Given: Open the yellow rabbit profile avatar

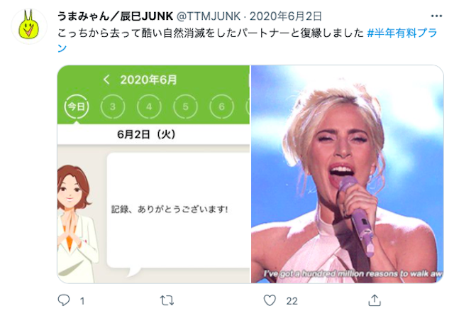Looking at the screenshot, I should coord(29,26).
